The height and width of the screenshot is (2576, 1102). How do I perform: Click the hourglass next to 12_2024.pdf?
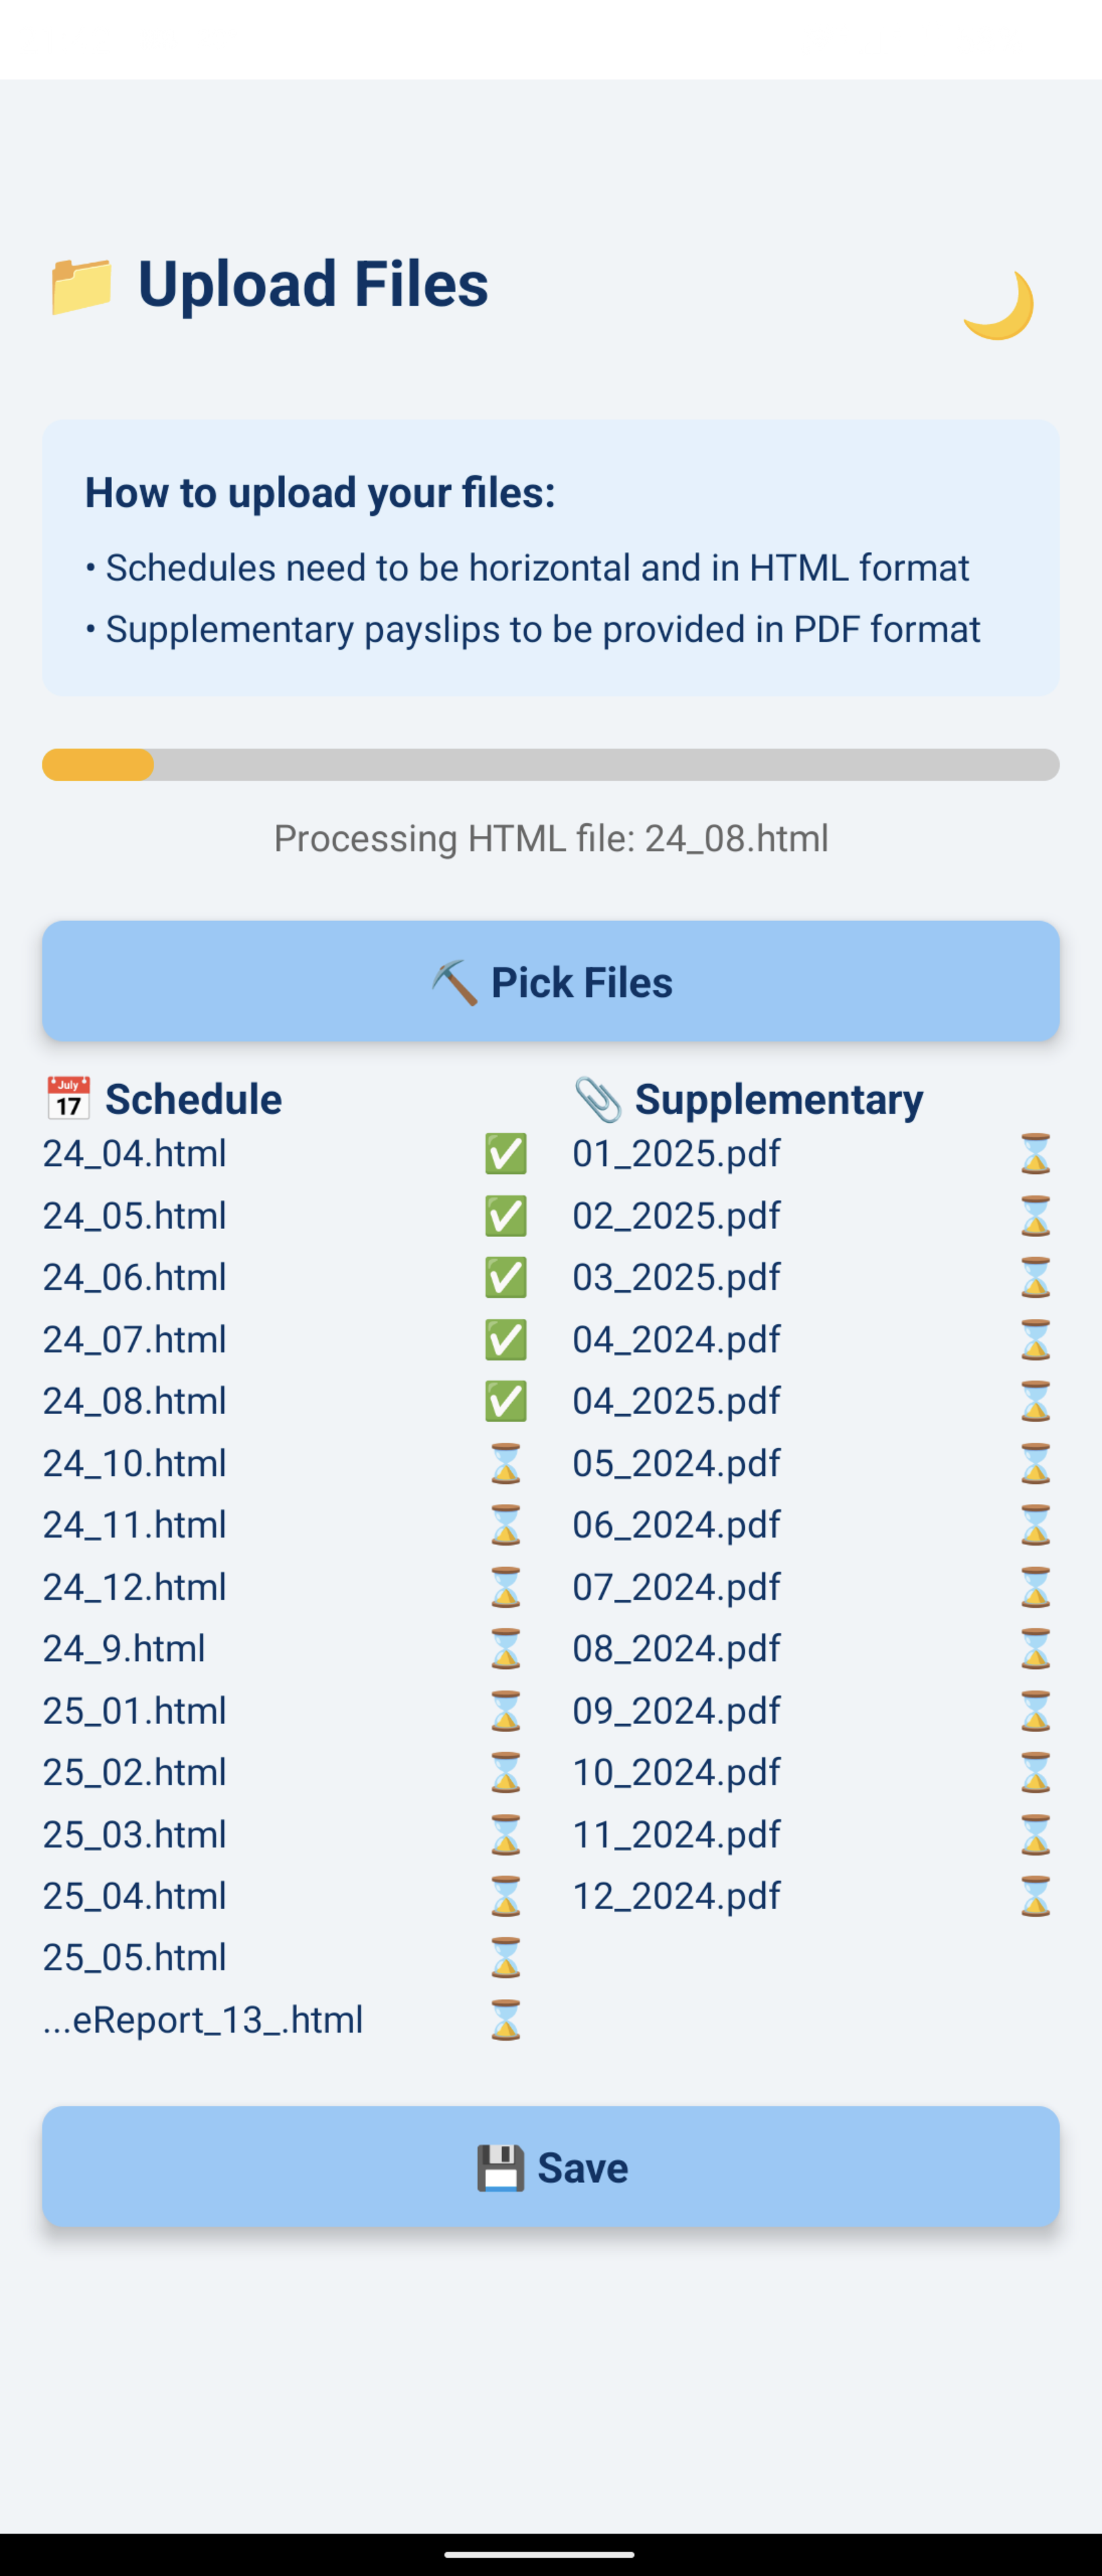point(1035,1896)
